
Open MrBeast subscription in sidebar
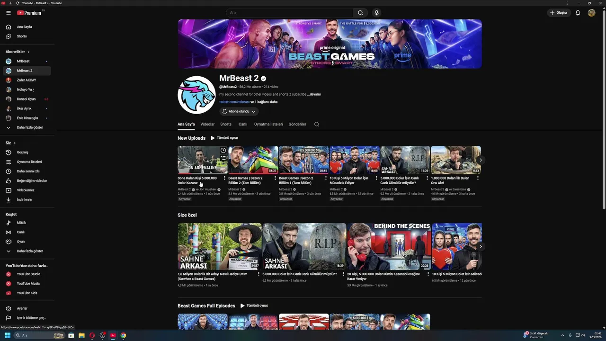click(x=27, y=61)
